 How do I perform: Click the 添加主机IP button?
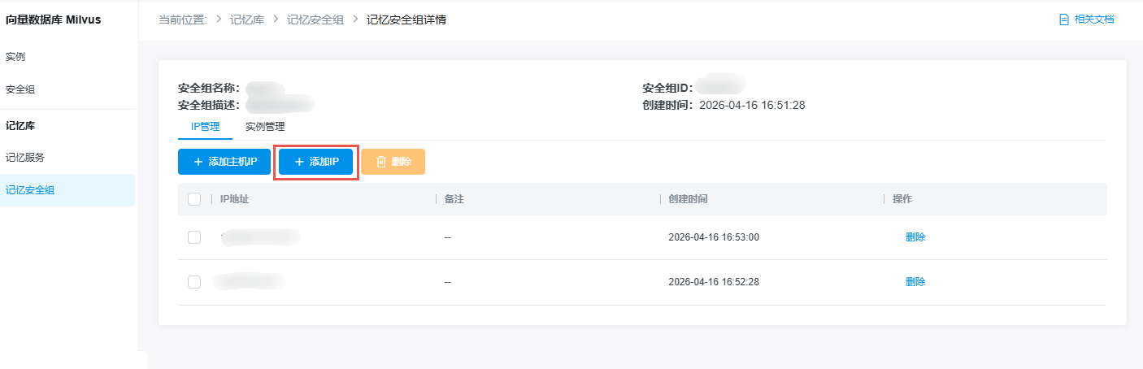tap(224, 162)
